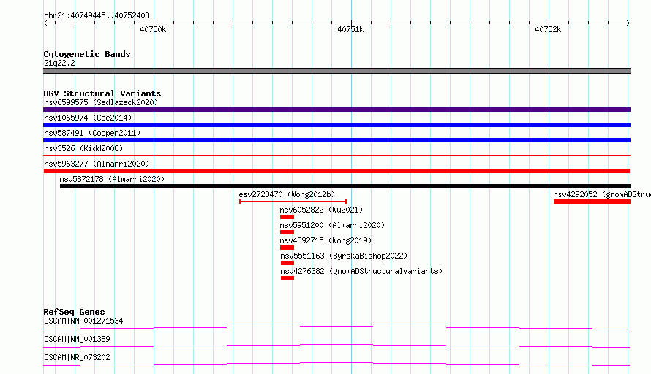Click the 21q22.2 band label
This screenshot has width=651, height=374.
click(59, 63)
